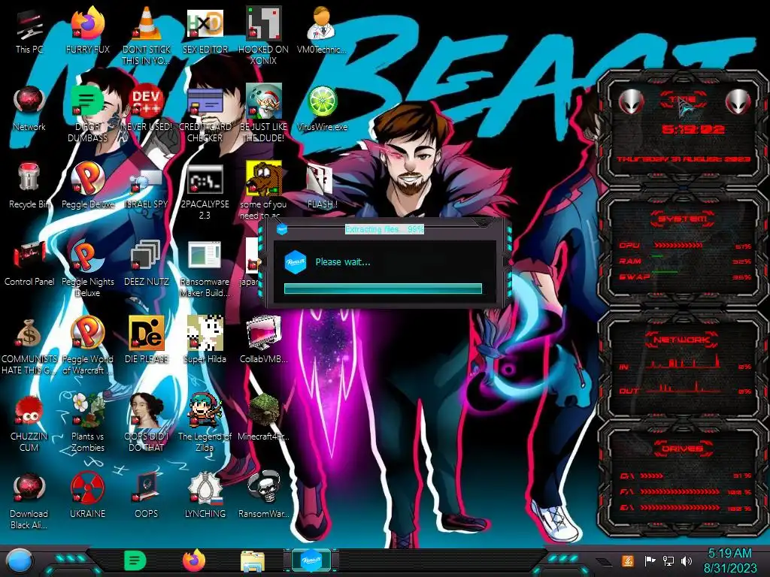Screen dimensions: 770x577
Task: Launch the Super Hilda game shortcut
Action: pyautogui.click(x=205, y=334)
